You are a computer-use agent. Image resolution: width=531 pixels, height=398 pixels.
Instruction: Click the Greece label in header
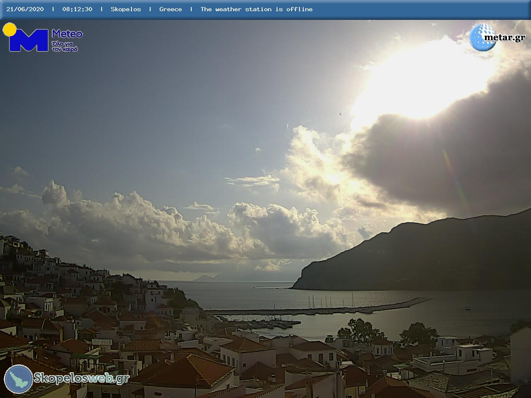[x=171, y=9]
